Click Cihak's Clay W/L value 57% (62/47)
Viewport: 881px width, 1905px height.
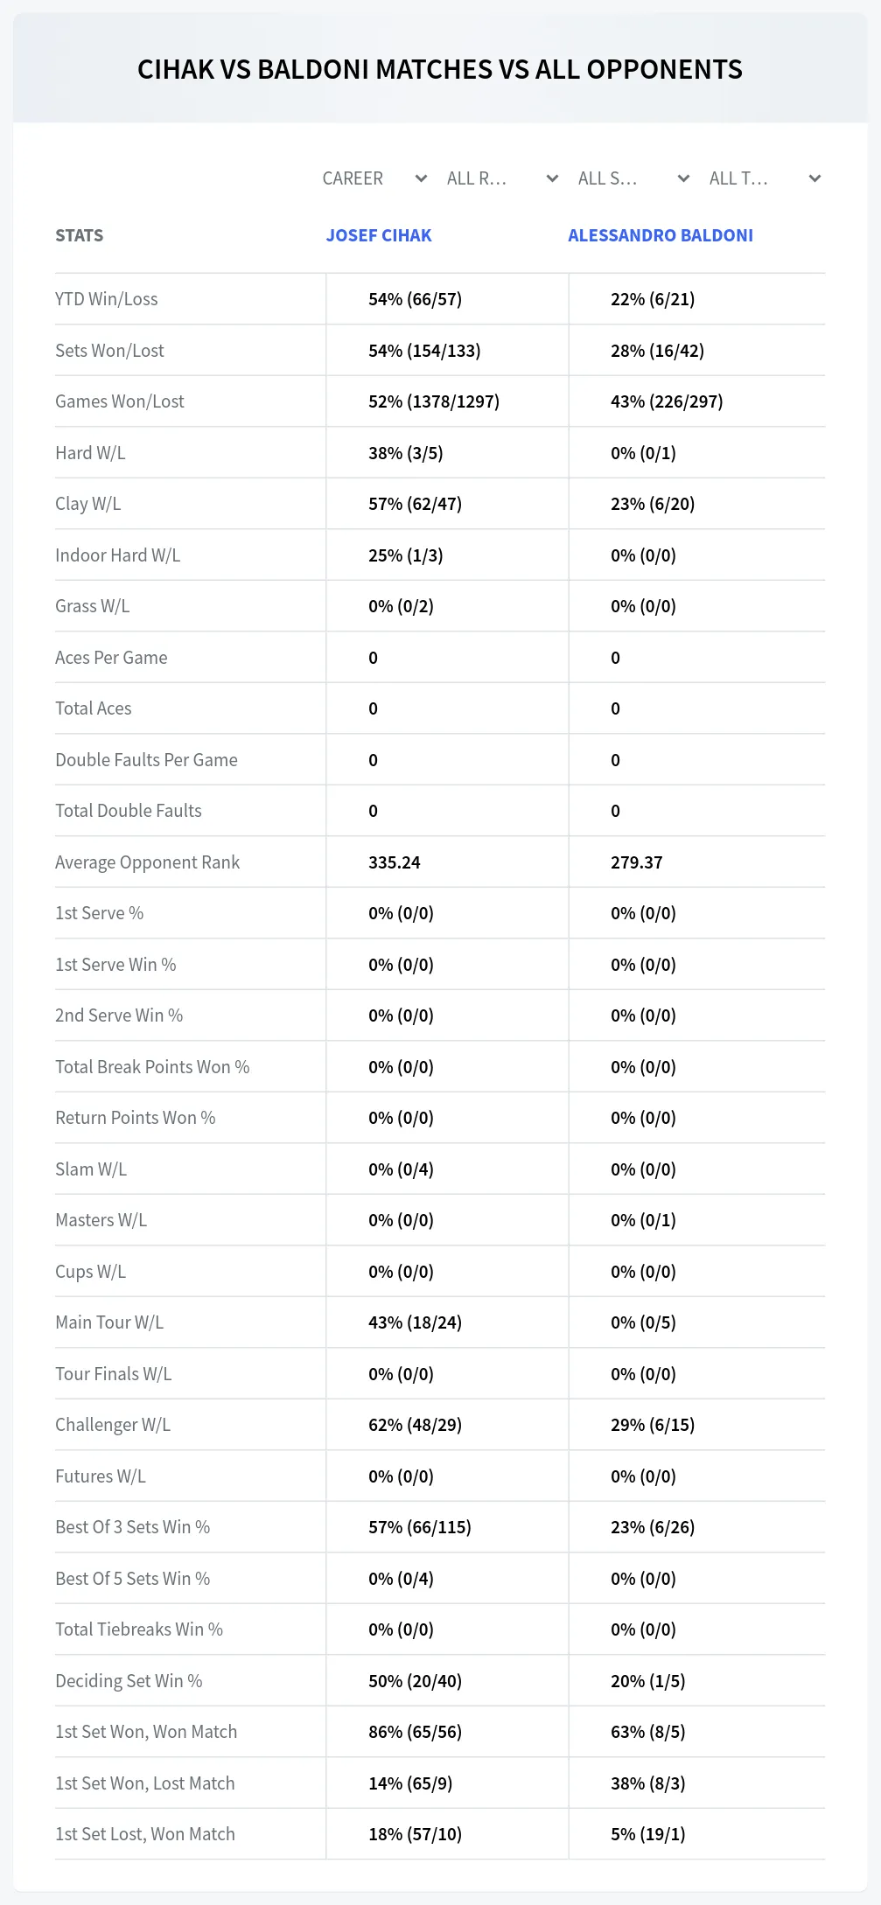click(415, 504)
